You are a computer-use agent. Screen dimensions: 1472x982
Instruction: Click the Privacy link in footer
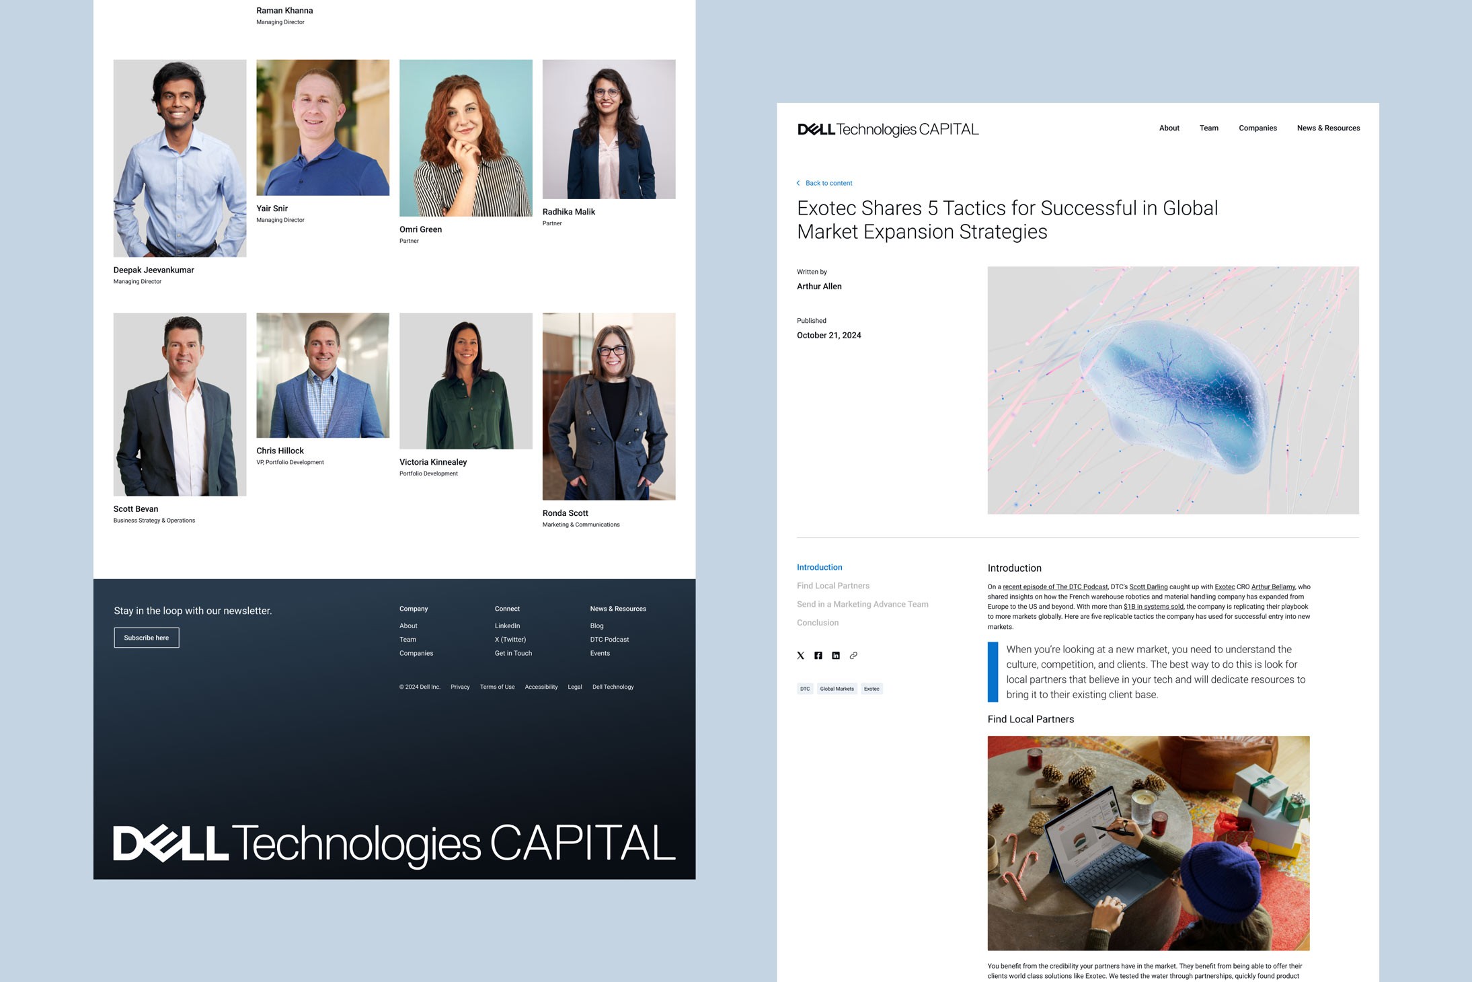tap(460, 687)
